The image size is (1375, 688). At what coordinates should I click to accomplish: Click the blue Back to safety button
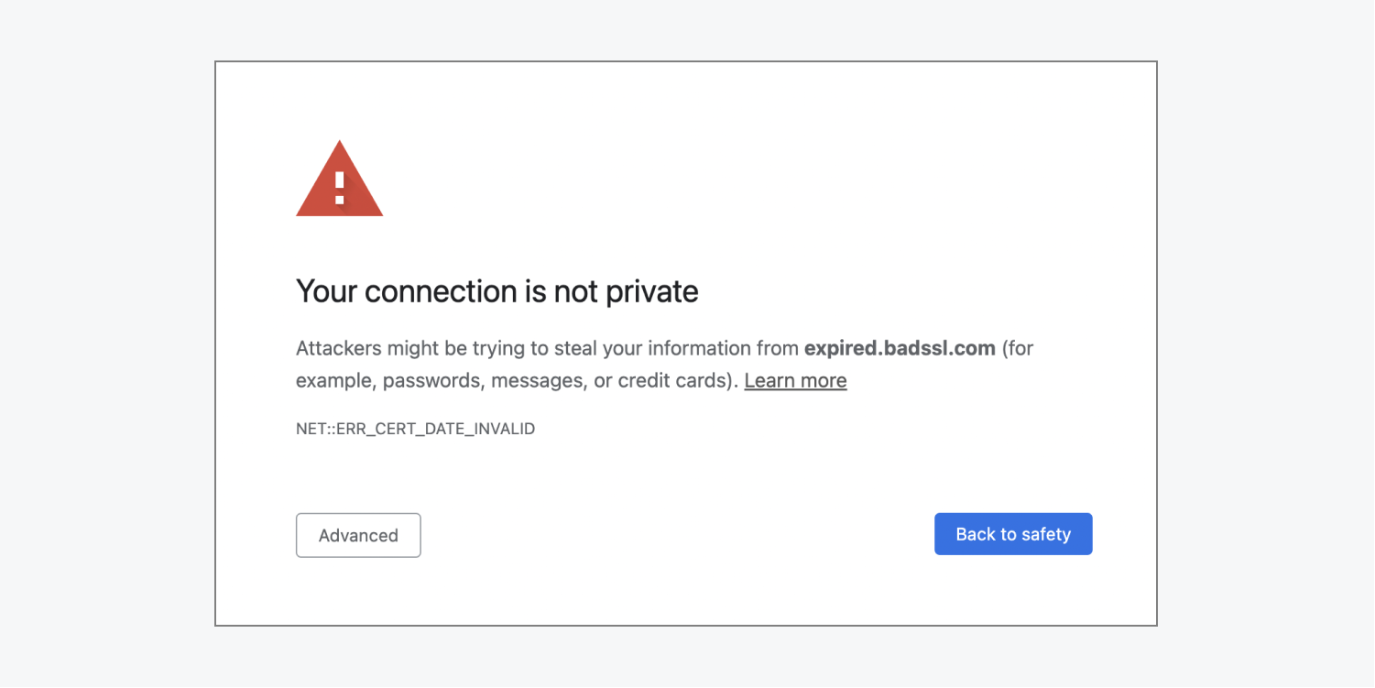pos(1013,534)
